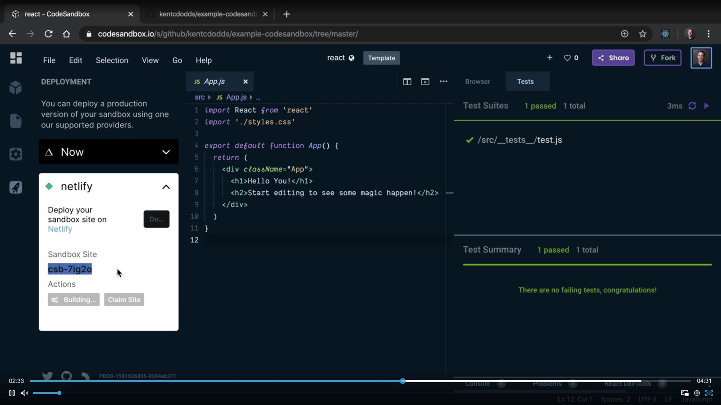721x405 pixels.
Task: Go back in browser history
Action: coord(12,34)
